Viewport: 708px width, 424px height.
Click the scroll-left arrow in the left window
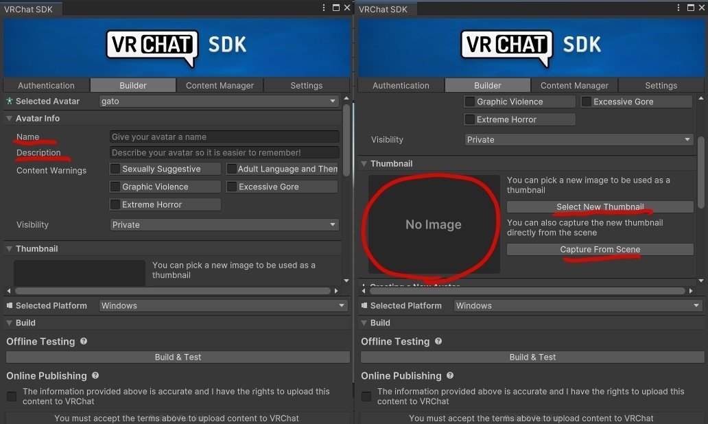[x=9, y=291]
